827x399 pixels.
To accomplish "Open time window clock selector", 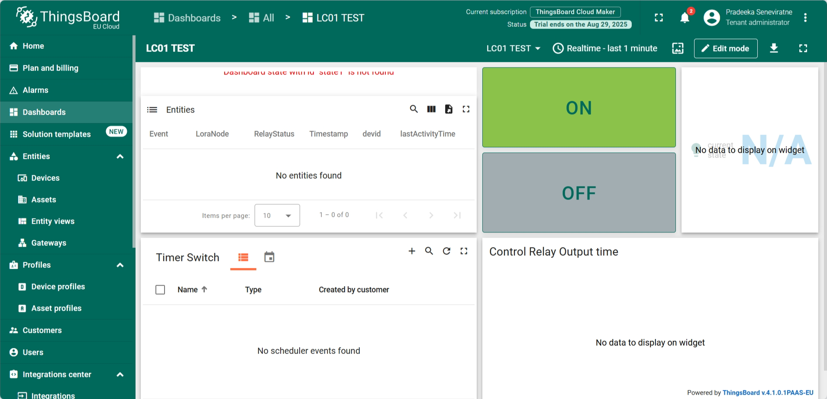I will pyautogui.click(x=605, y=48).
